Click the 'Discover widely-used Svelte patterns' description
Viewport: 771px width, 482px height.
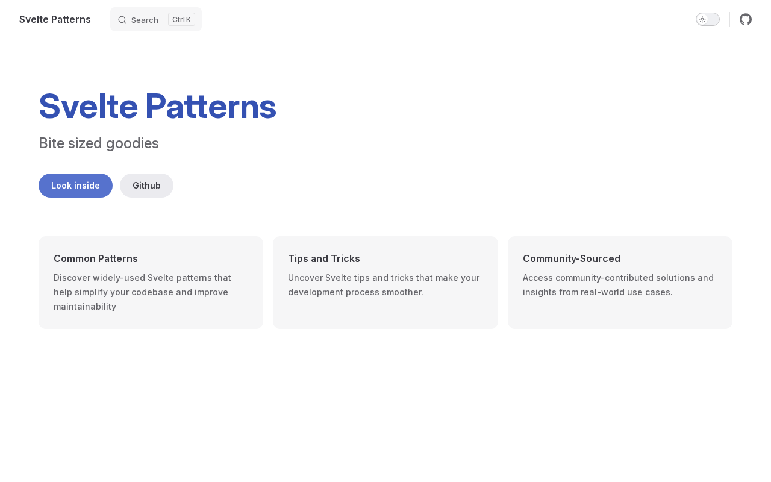click(x=142, y=292)
